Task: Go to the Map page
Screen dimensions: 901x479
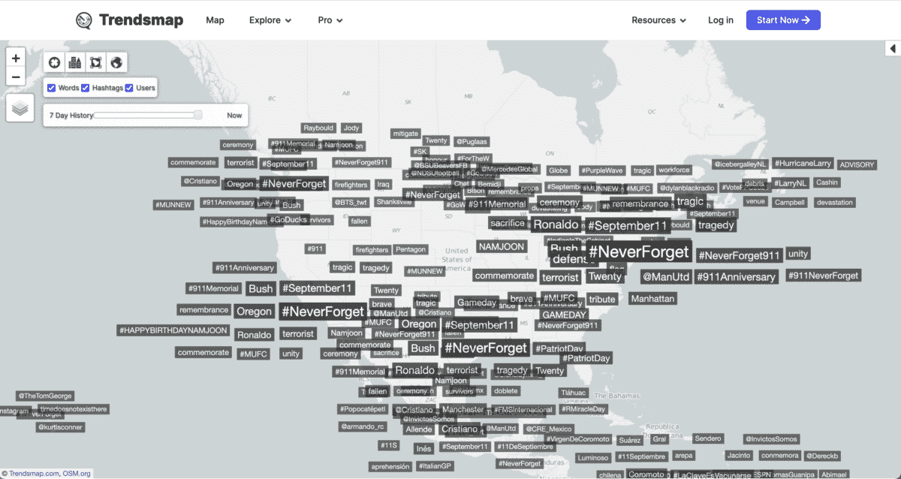Action: [x=215, y=20]
